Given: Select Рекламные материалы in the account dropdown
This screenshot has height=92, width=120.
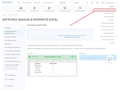Looking at the screenshot, I should (108, 23).
